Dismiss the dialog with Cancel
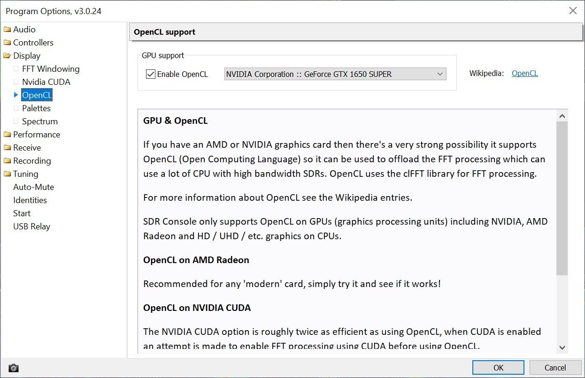Viewport: 585px width, 378px height. point(555,368)
